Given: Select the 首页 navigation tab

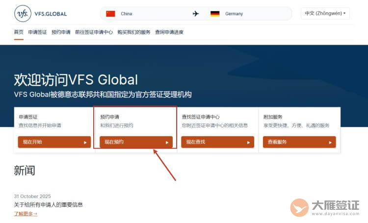Looking at the screenshot, I should point(19,32).
